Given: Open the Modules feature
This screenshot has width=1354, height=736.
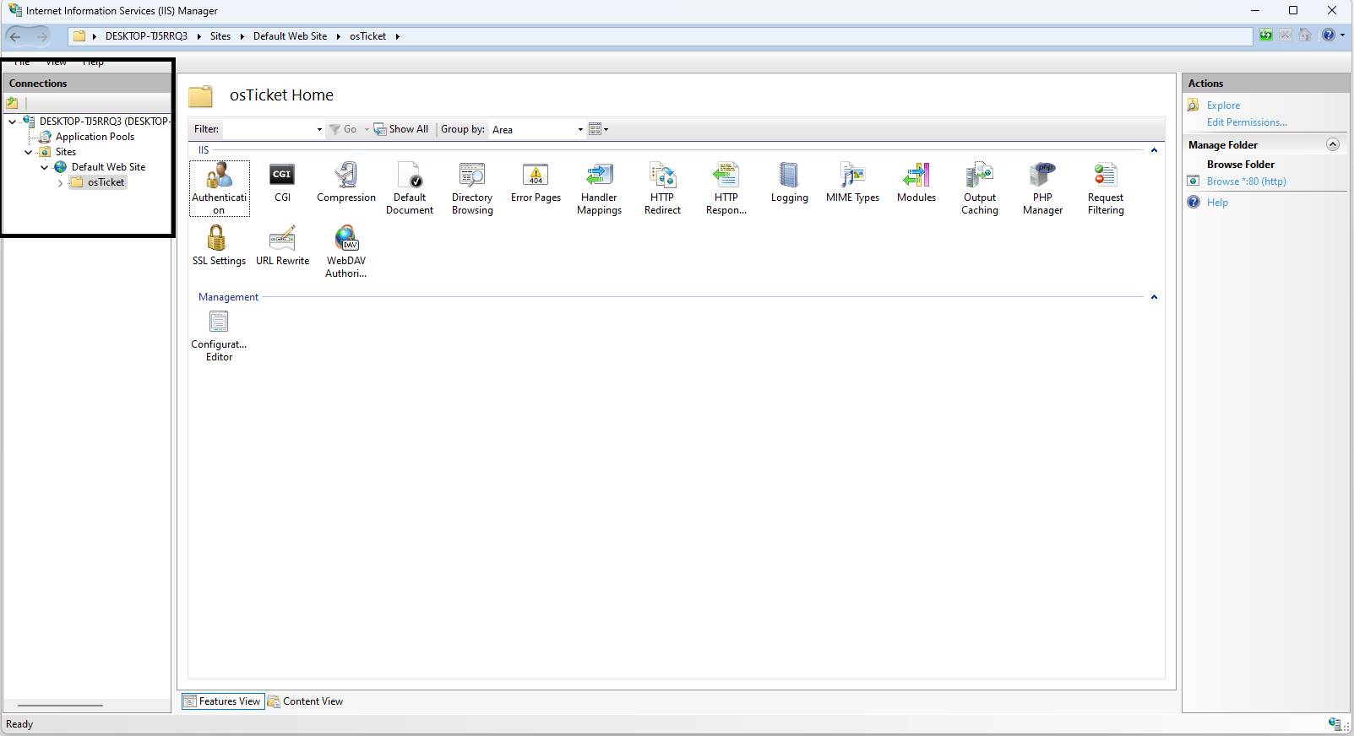Looking at the screenshot, I should (916, 183).
